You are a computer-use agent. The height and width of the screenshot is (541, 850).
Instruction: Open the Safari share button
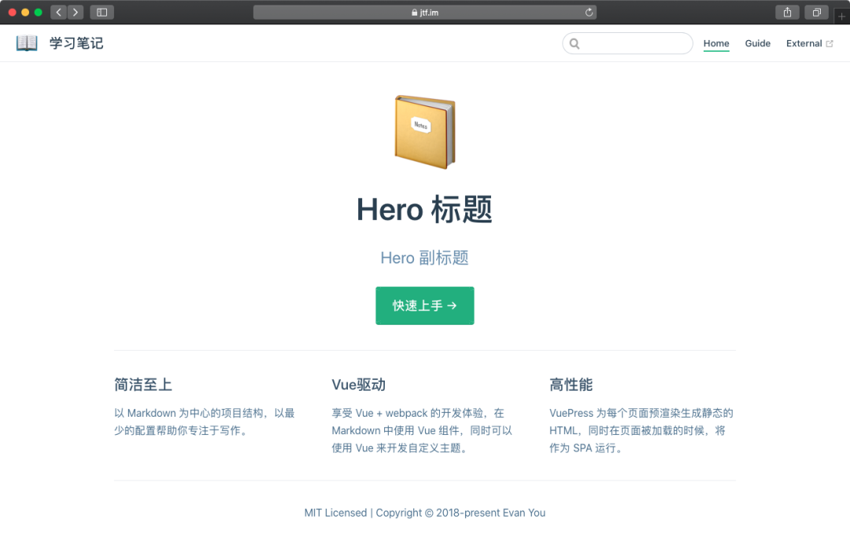787,12
